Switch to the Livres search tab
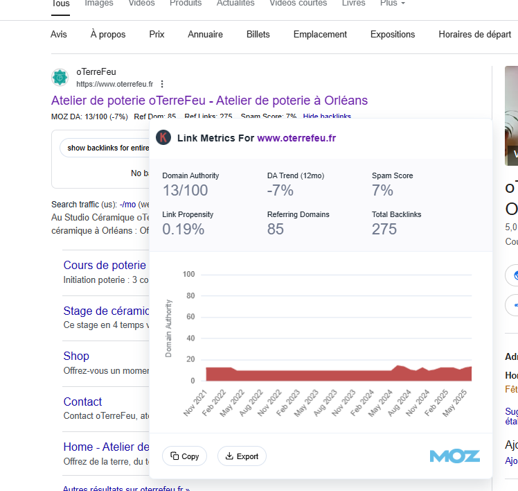The height and width of the screenshot is (491, 518). coord(353,3)
